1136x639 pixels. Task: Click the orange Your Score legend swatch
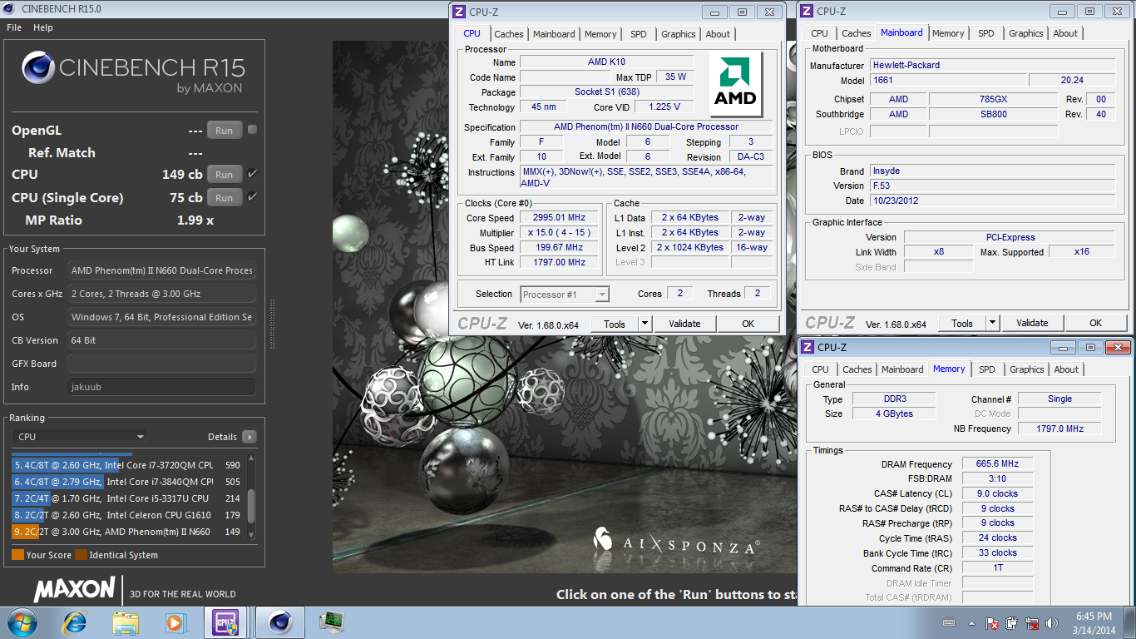click(17, 555)
